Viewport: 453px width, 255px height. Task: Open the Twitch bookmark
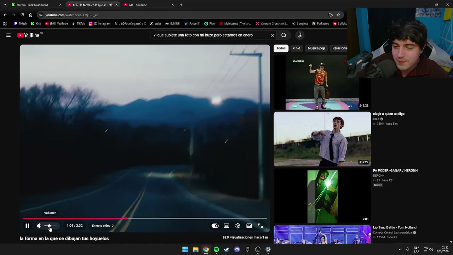coord(20,24)
